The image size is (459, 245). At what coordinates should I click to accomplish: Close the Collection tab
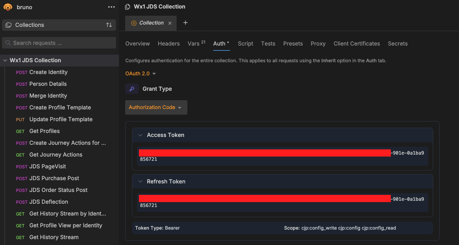pyautogui.click(x=170, y=23)
